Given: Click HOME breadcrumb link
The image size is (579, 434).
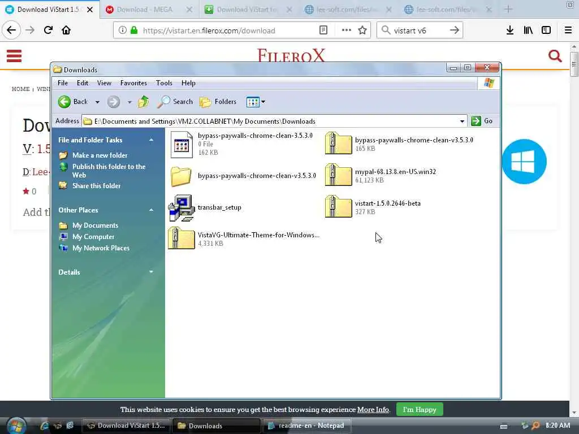Looking at the screenshot, I should tap(21, 89).
